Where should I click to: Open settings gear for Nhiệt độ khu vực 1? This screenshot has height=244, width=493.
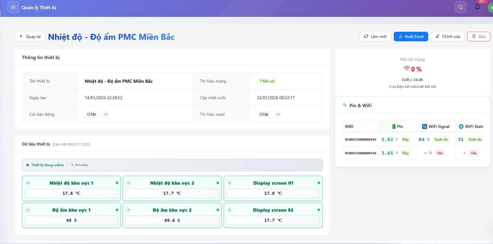point(28,183)
